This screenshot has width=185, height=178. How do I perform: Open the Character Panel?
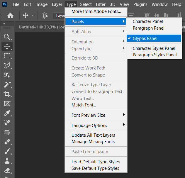(x=154, y=21)
